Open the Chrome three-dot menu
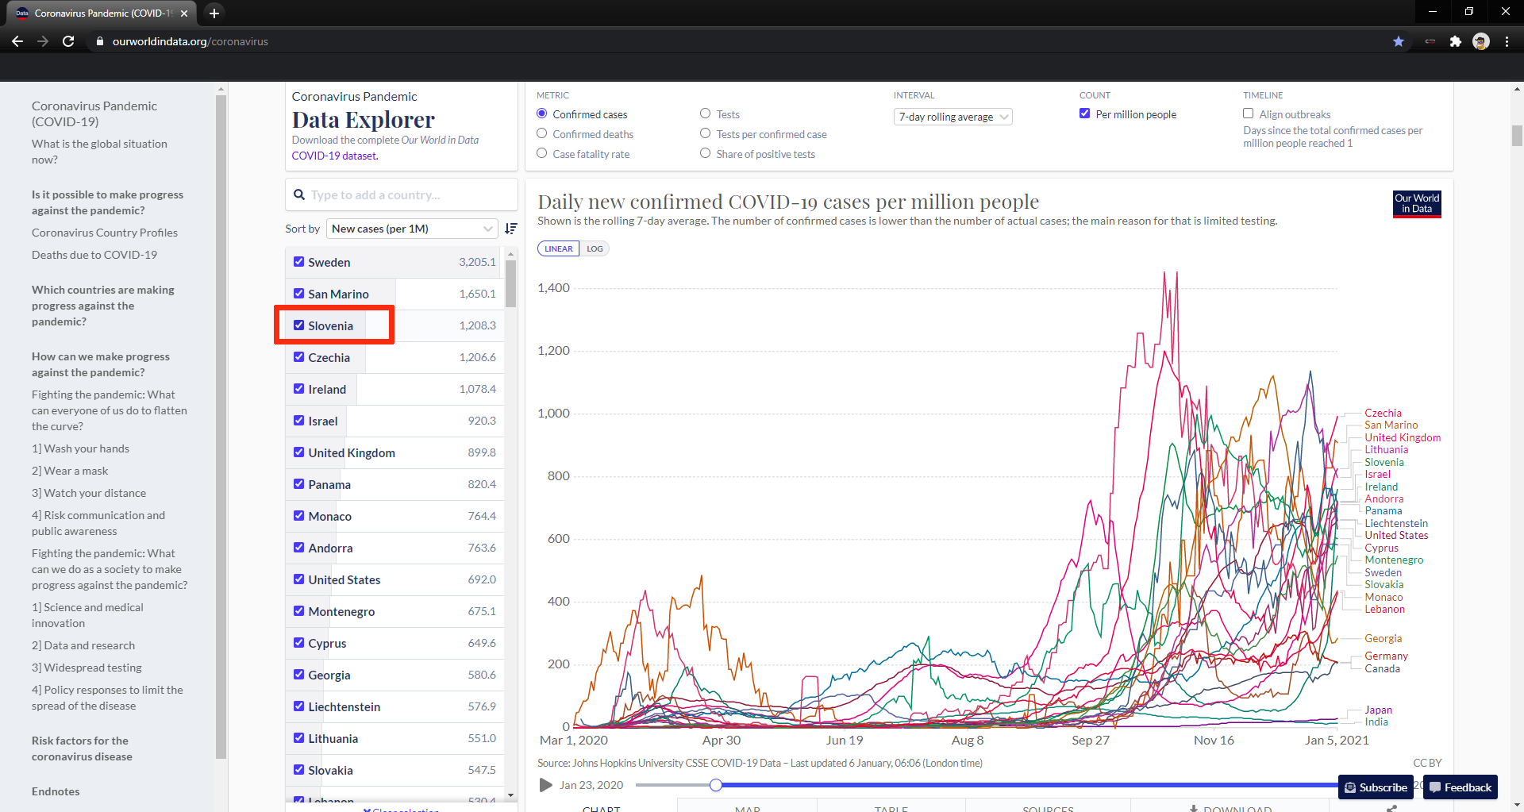 click(x=1507, y=41)
